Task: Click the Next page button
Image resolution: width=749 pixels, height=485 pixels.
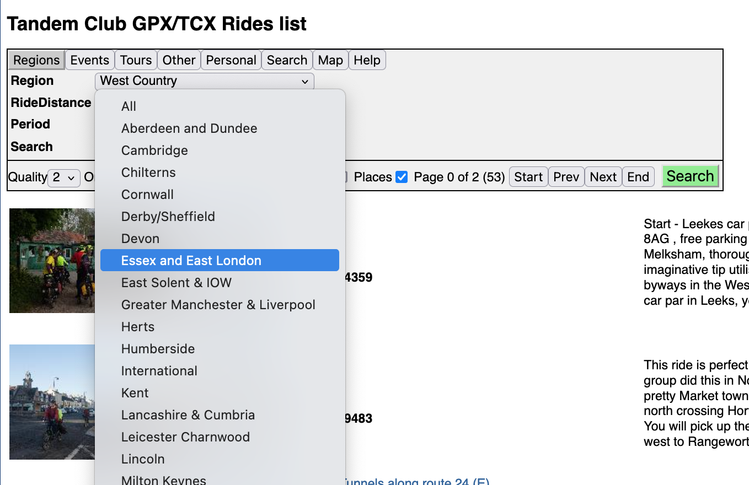Action: click(x=603, y=177)
